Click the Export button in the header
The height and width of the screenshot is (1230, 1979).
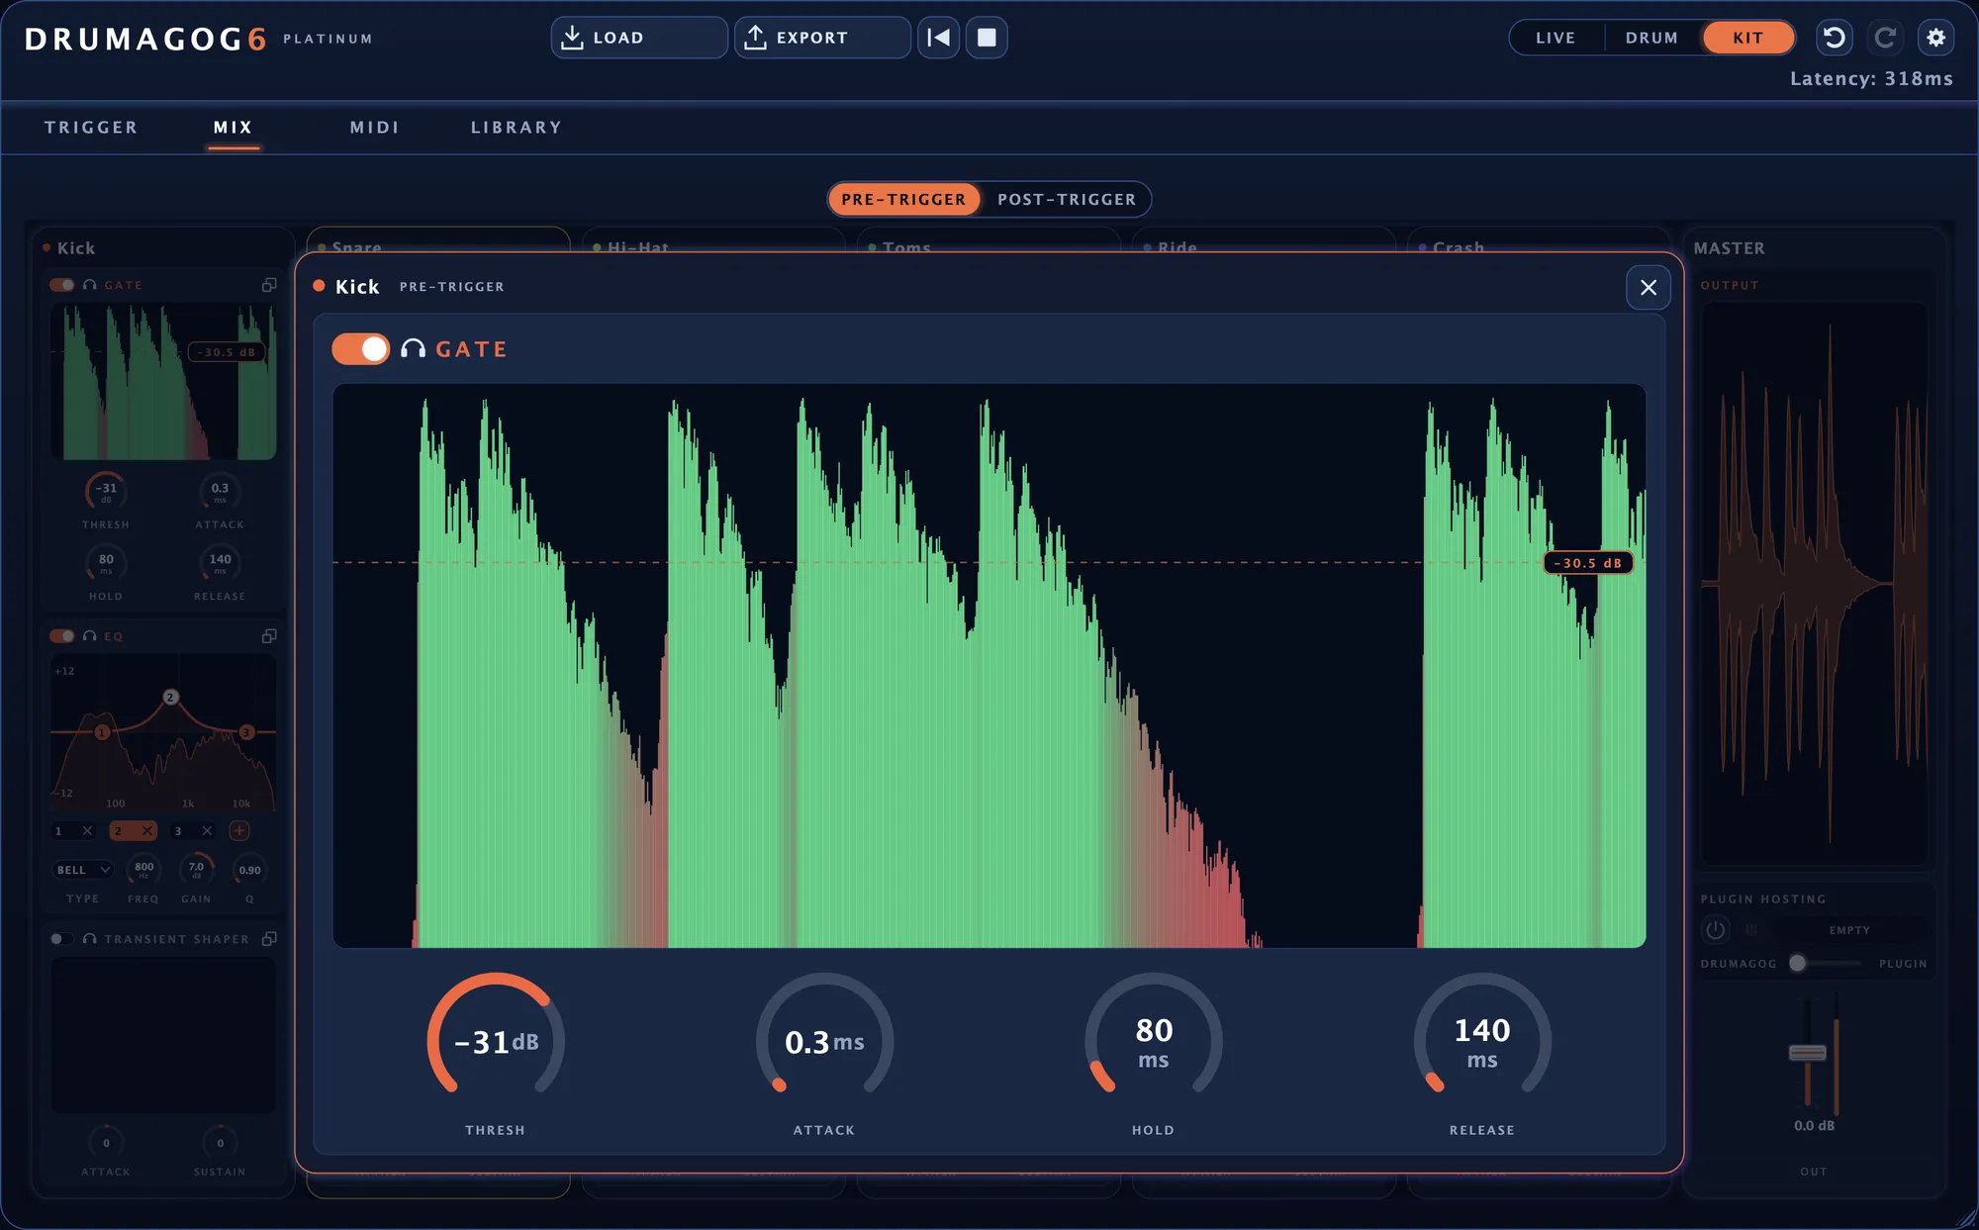click(822, 38)
